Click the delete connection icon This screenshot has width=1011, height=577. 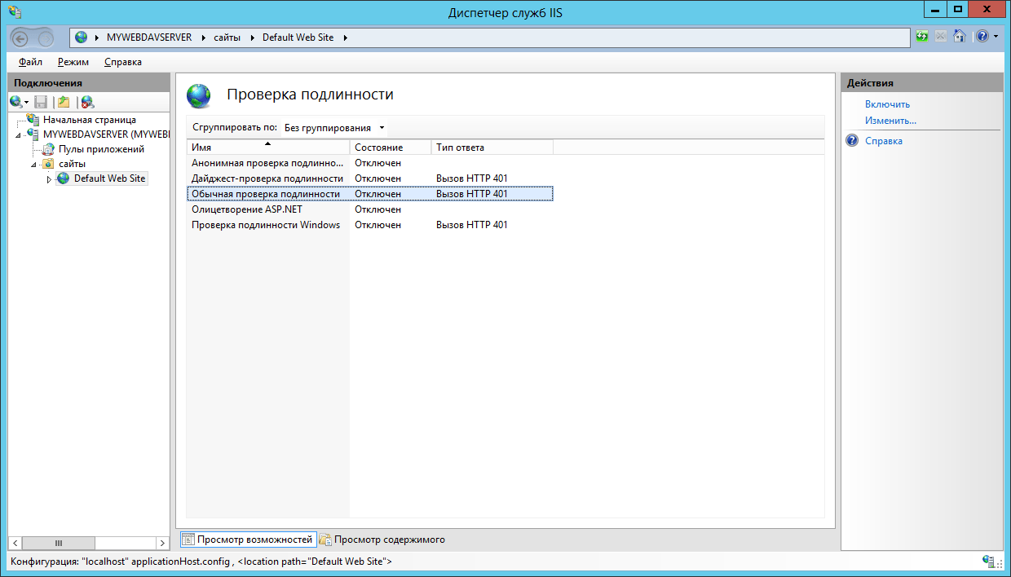pyautogui.click(x=87, y=102)
